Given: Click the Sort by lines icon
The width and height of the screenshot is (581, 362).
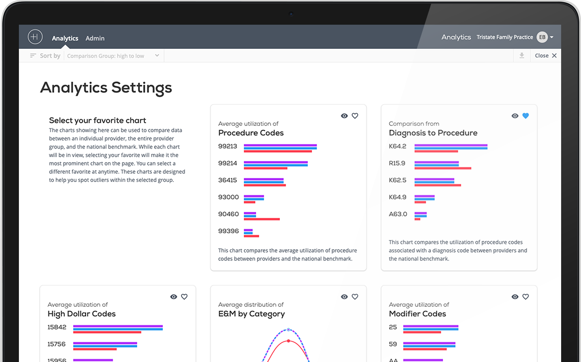Looking at the screenshot, I should point(33,56).
